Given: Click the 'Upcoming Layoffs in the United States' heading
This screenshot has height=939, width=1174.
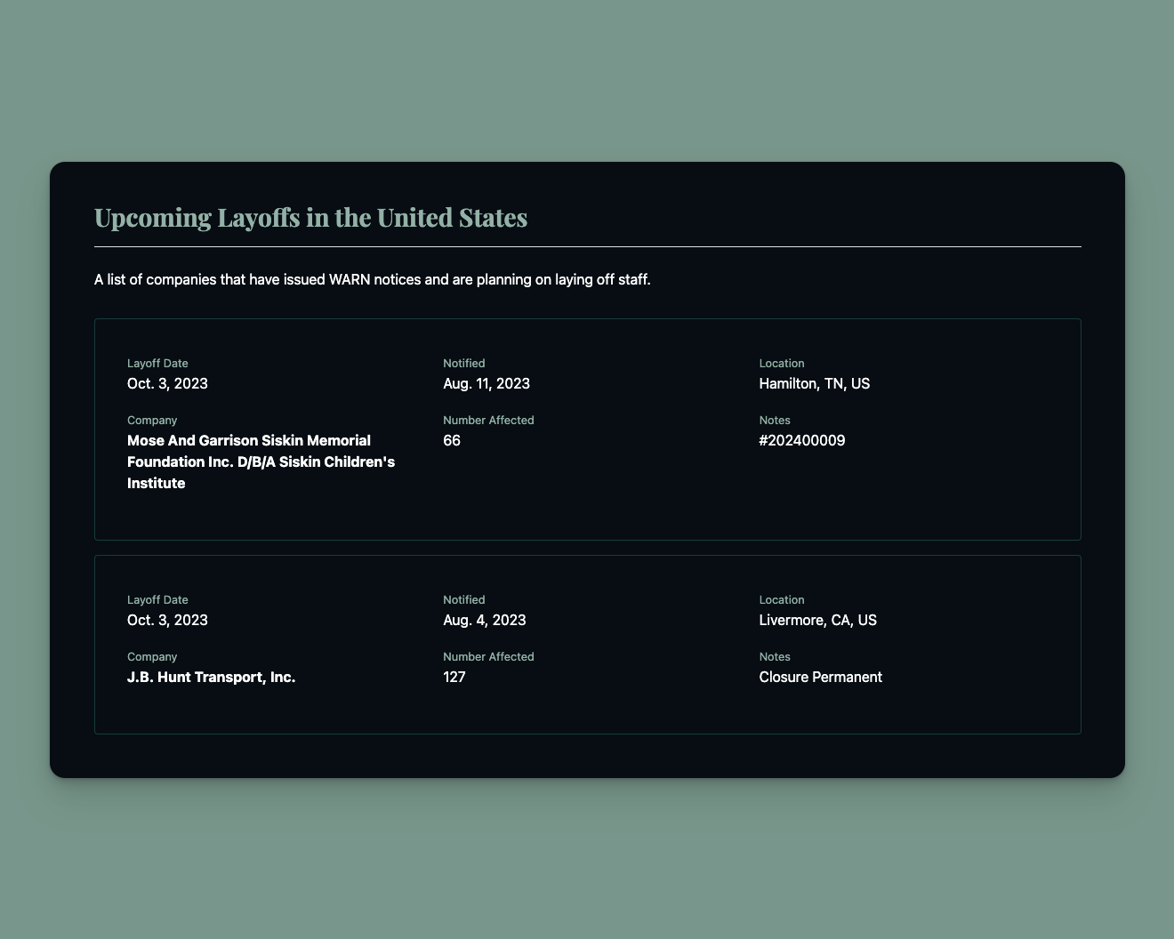Looking at the screenshot, I should 310,218.
